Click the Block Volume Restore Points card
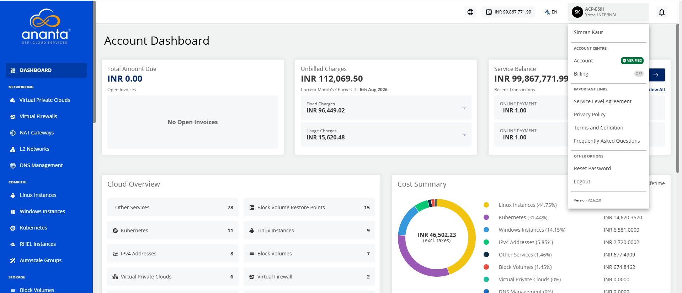Viewport: 682px width, 293px height. (309, 208)
